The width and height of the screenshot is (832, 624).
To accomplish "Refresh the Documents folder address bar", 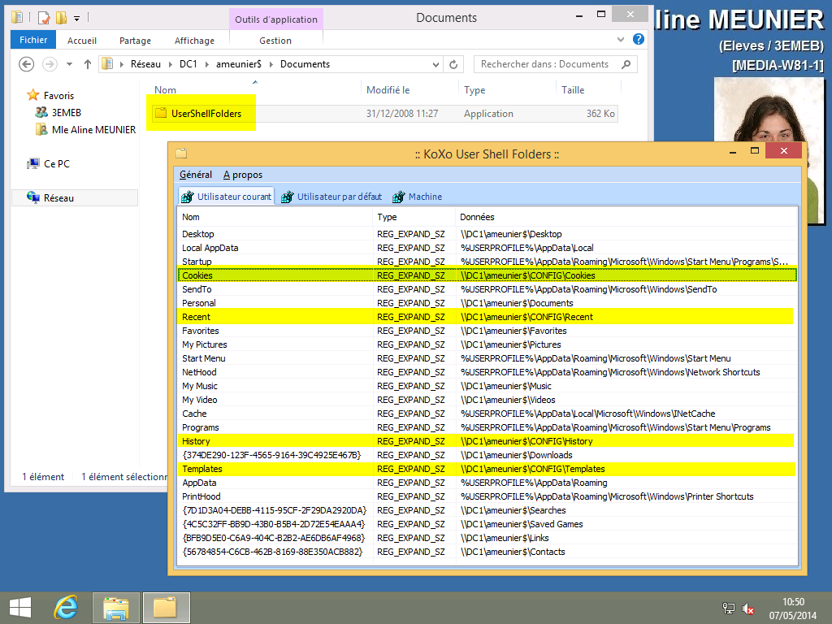I will coord(454,64).
